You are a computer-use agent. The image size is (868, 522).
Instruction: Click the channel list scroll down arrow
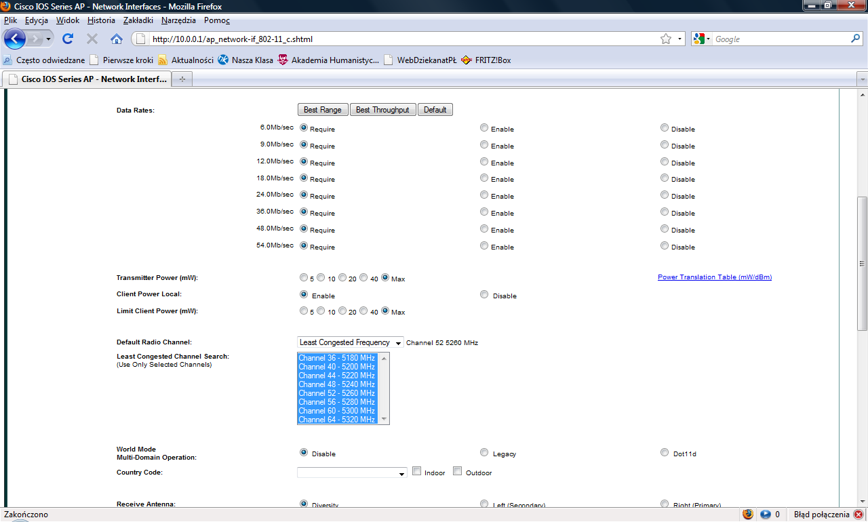384,420
